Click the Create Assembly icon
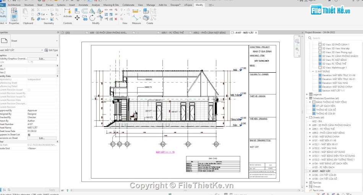Screen dimensions: 363x195 pos(146,11)
